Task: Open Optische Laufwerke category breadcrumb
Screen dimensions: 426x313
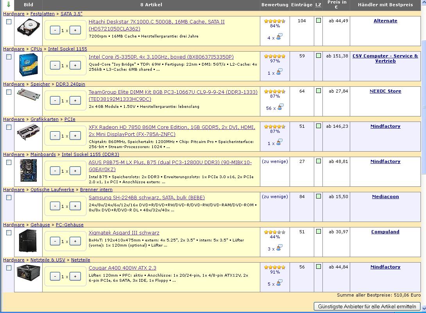Action: pos(52,190)
